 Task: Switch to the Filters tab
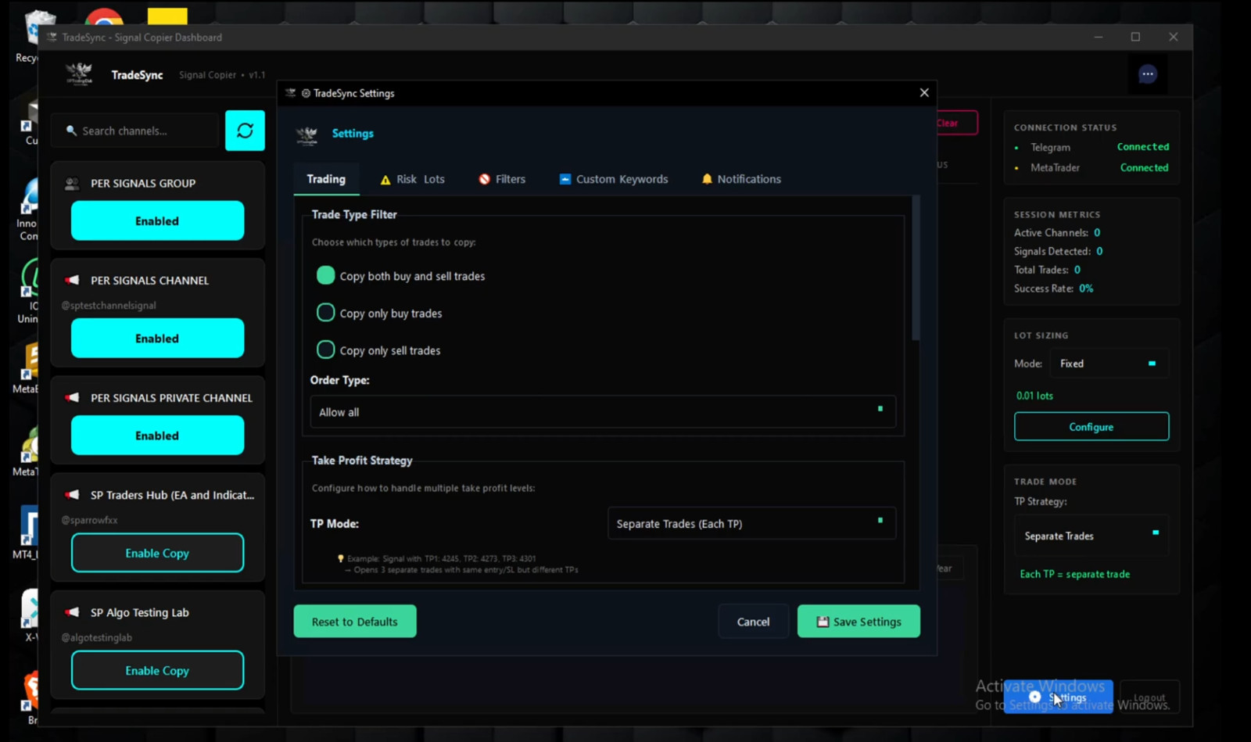pos(502,179)
